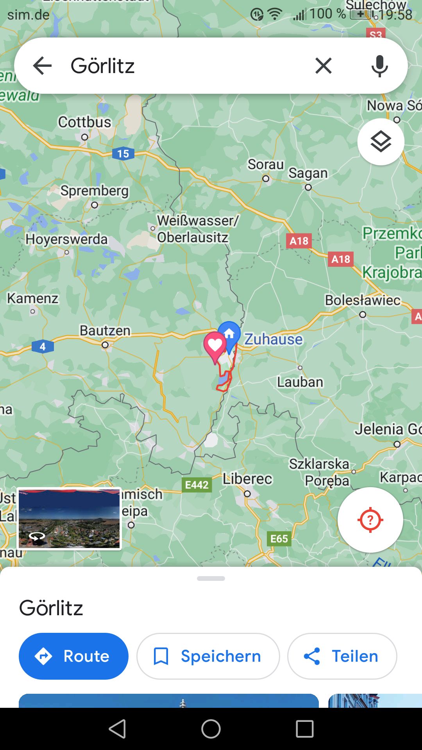Start Route directions to Görlitz
Viewport: 422px width, 750px height.
[73, 656]
